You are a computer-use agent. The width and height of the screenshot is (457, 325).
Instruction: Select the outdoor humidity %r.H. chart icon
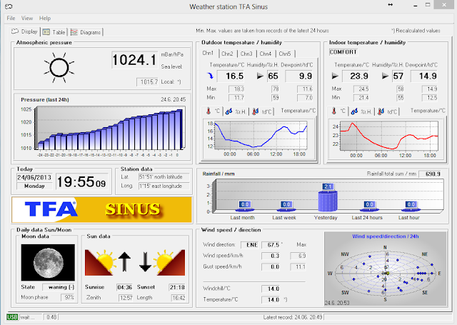228,111
